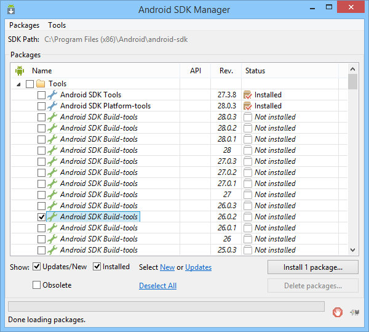Click the New selection link

pos(167,267)
